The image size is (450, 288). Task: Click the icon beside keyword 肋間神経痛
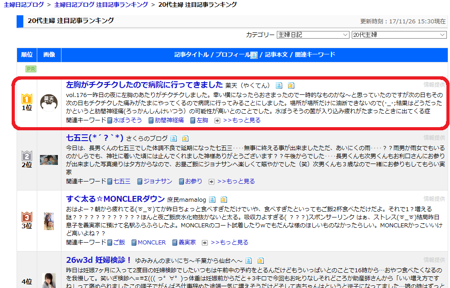click(151, 120)
